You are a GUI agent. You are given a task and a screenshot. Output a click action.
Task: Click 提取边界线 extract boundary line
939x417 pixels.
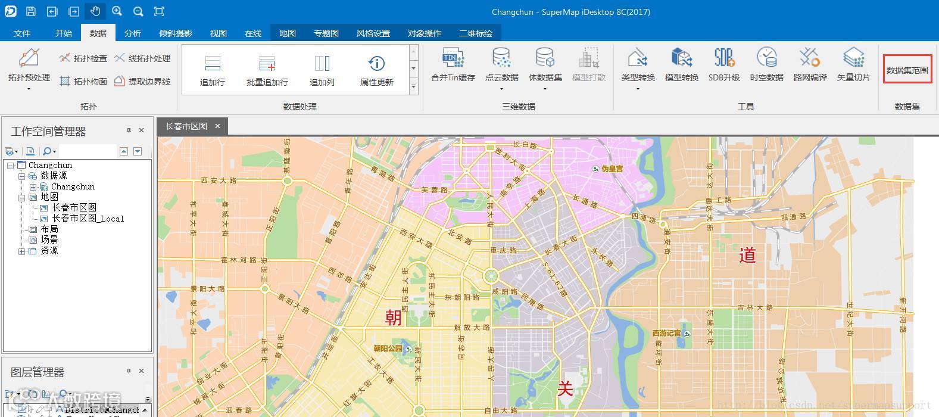pyautogui.click(x=142, y=82)
